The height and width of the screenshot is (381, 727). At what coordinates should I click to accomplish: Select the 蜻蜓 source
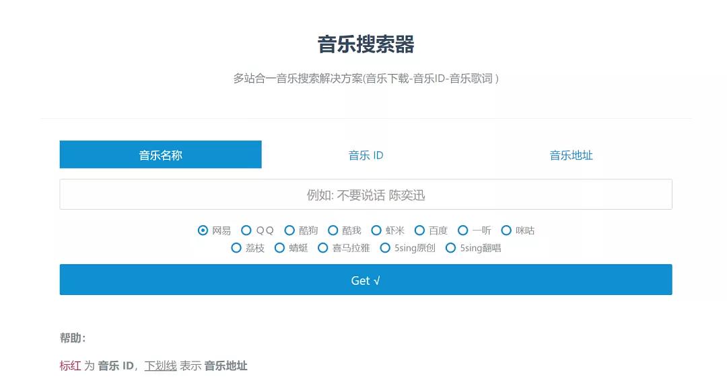click(x=279, y=248)
